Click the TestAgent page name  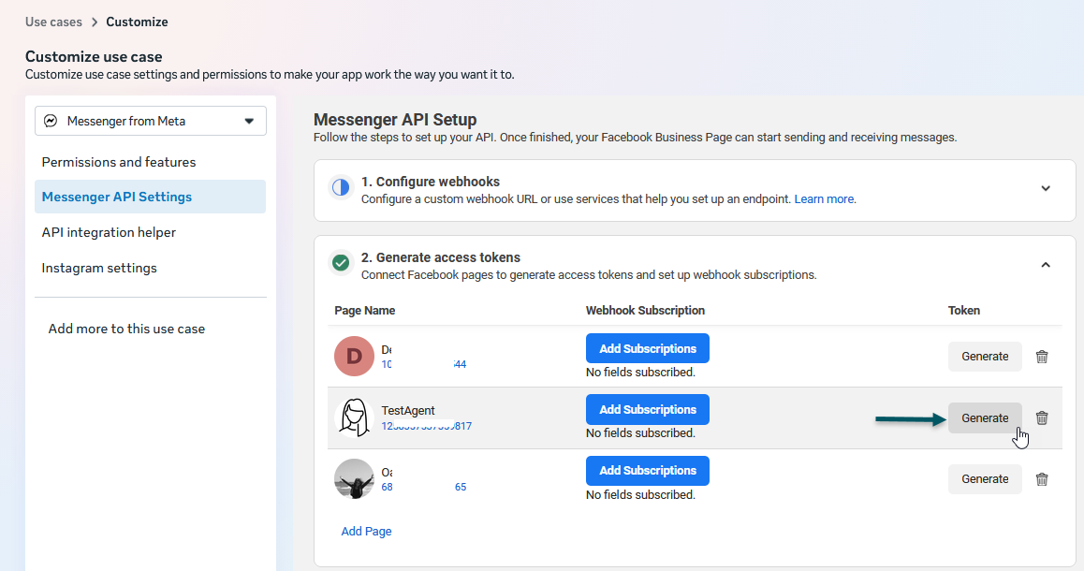tap(408, 411)
